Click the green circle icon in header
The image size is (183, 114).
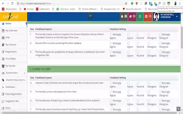[x=140, y=17]
